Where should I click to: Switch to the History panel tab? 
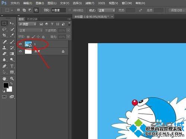[x=32, y=19]
